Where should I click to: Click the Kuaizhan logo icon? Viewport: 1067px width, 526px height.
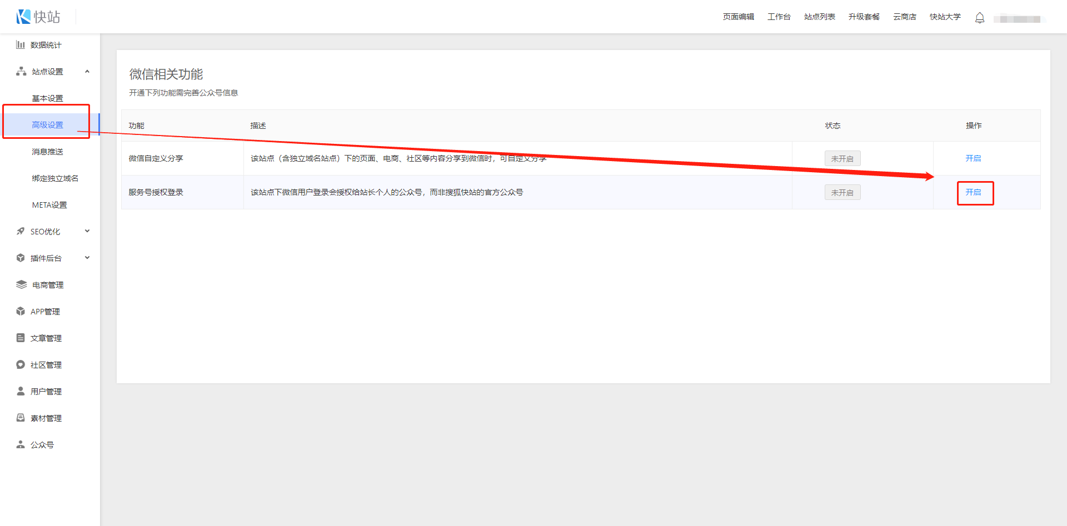click(23, 17)
